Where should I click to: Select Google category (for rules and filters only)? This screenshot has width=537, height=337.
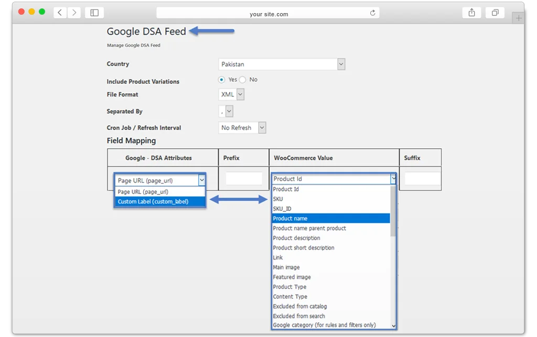click(x=331, y=325)
